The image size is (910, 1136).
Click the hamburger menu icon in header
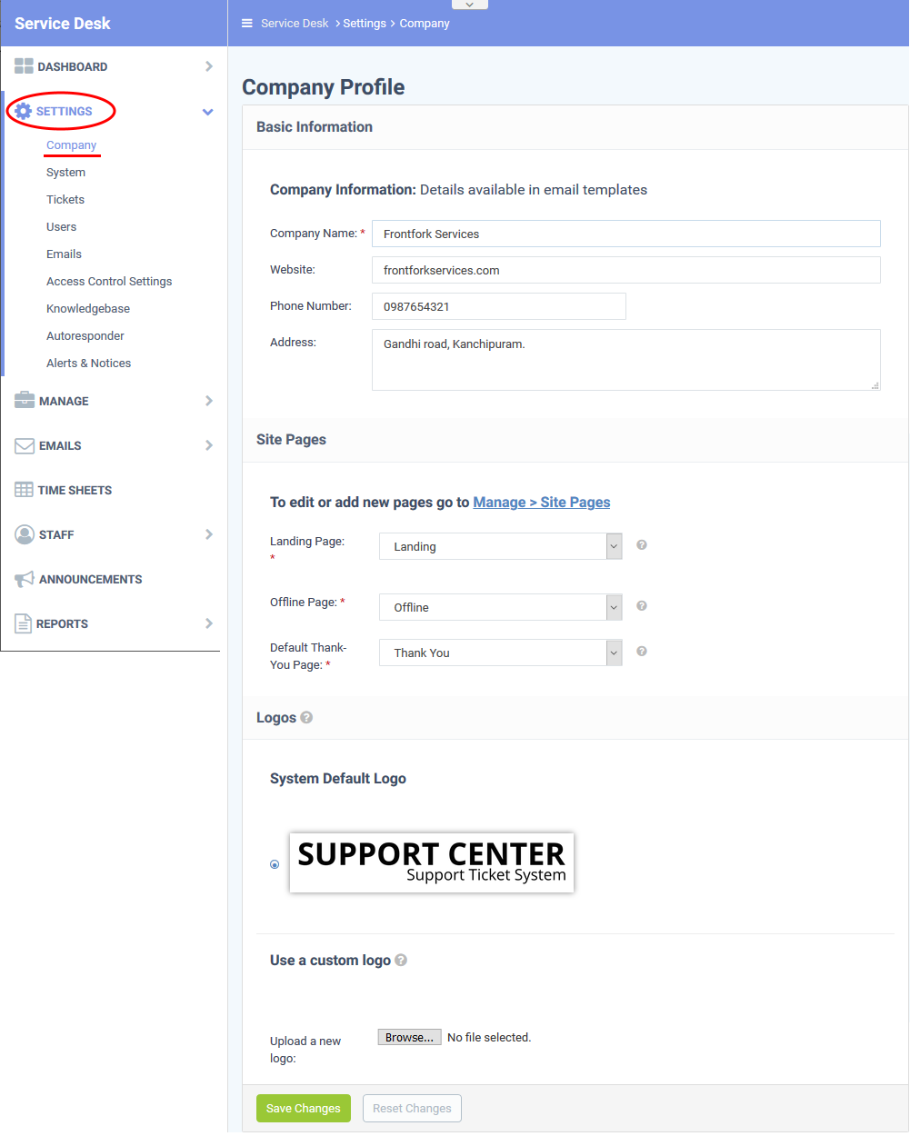click(x=246, y=24)
